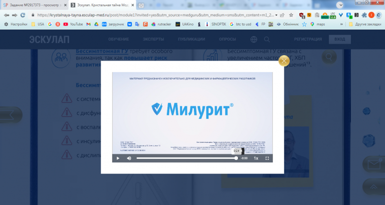Open the tab search dropdown
This screenshot has width=385, height=205.
[339, 5]
